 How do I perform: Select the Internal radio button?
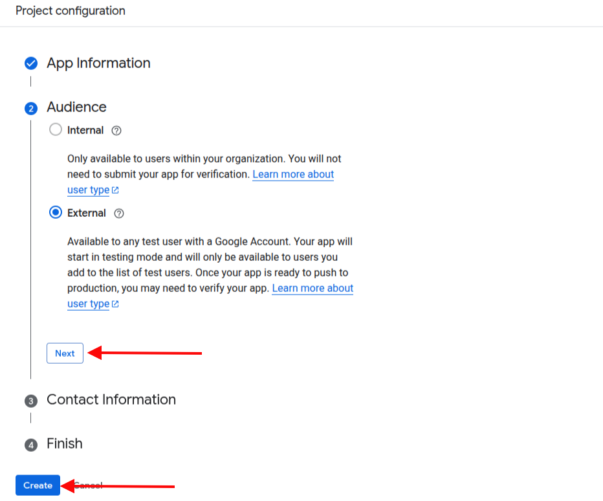click(x=56, y=130)
